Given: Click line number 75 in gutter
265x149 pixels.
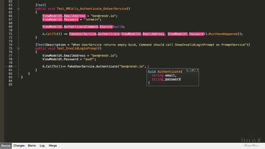Looking at the screenshot, I should [10, 48].
